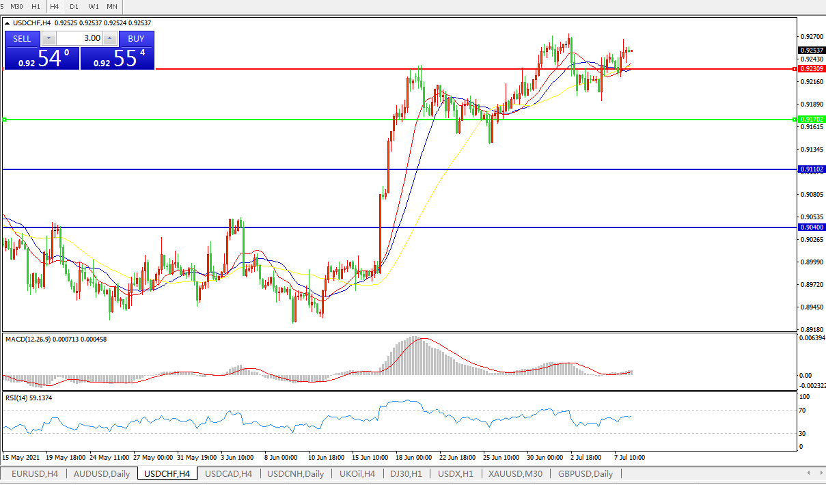This screenshot has width=826, height=485.
Task: Select the W1 timeframe
Action: pyautogui.click(x=93, y=6)
